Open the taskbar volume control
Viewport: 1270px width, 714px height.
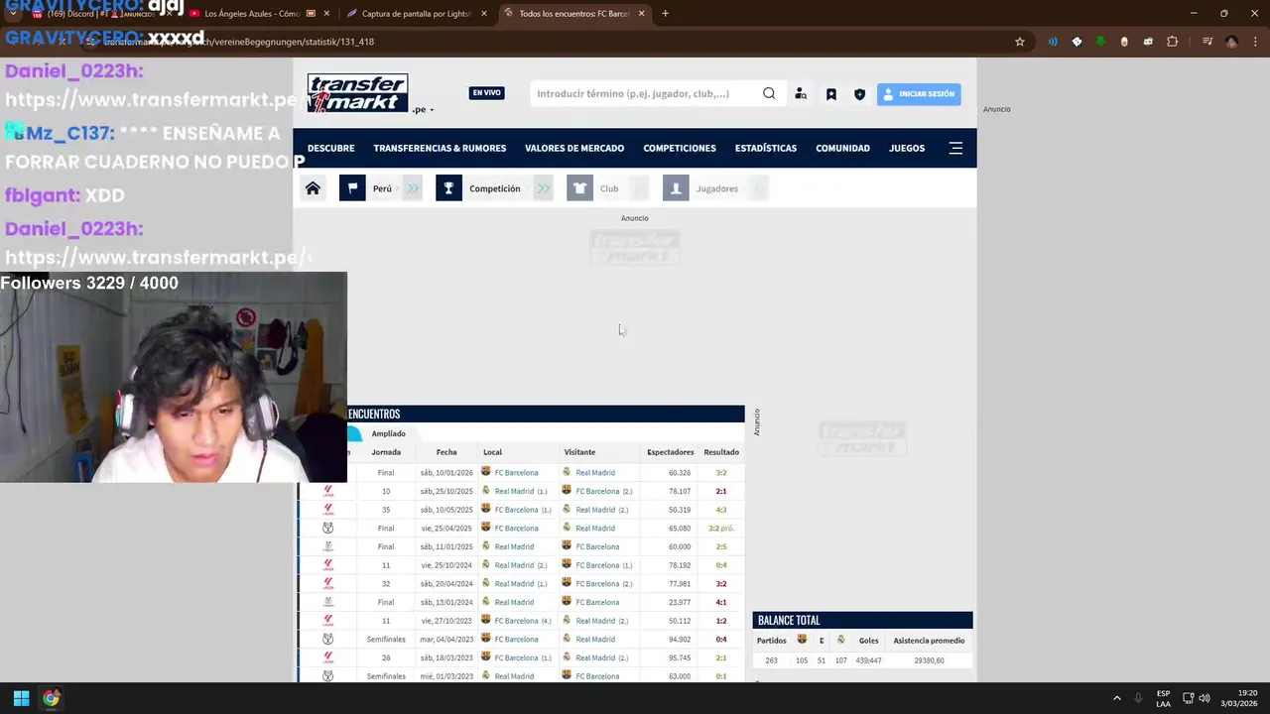tap(1205, 698)
